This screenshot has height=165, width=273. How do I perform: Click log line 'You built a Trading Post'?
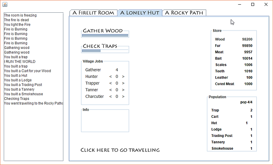23,85
